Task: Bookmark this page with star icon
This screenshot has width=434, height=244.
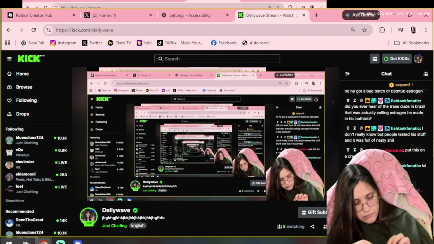Action: point(364,30)
